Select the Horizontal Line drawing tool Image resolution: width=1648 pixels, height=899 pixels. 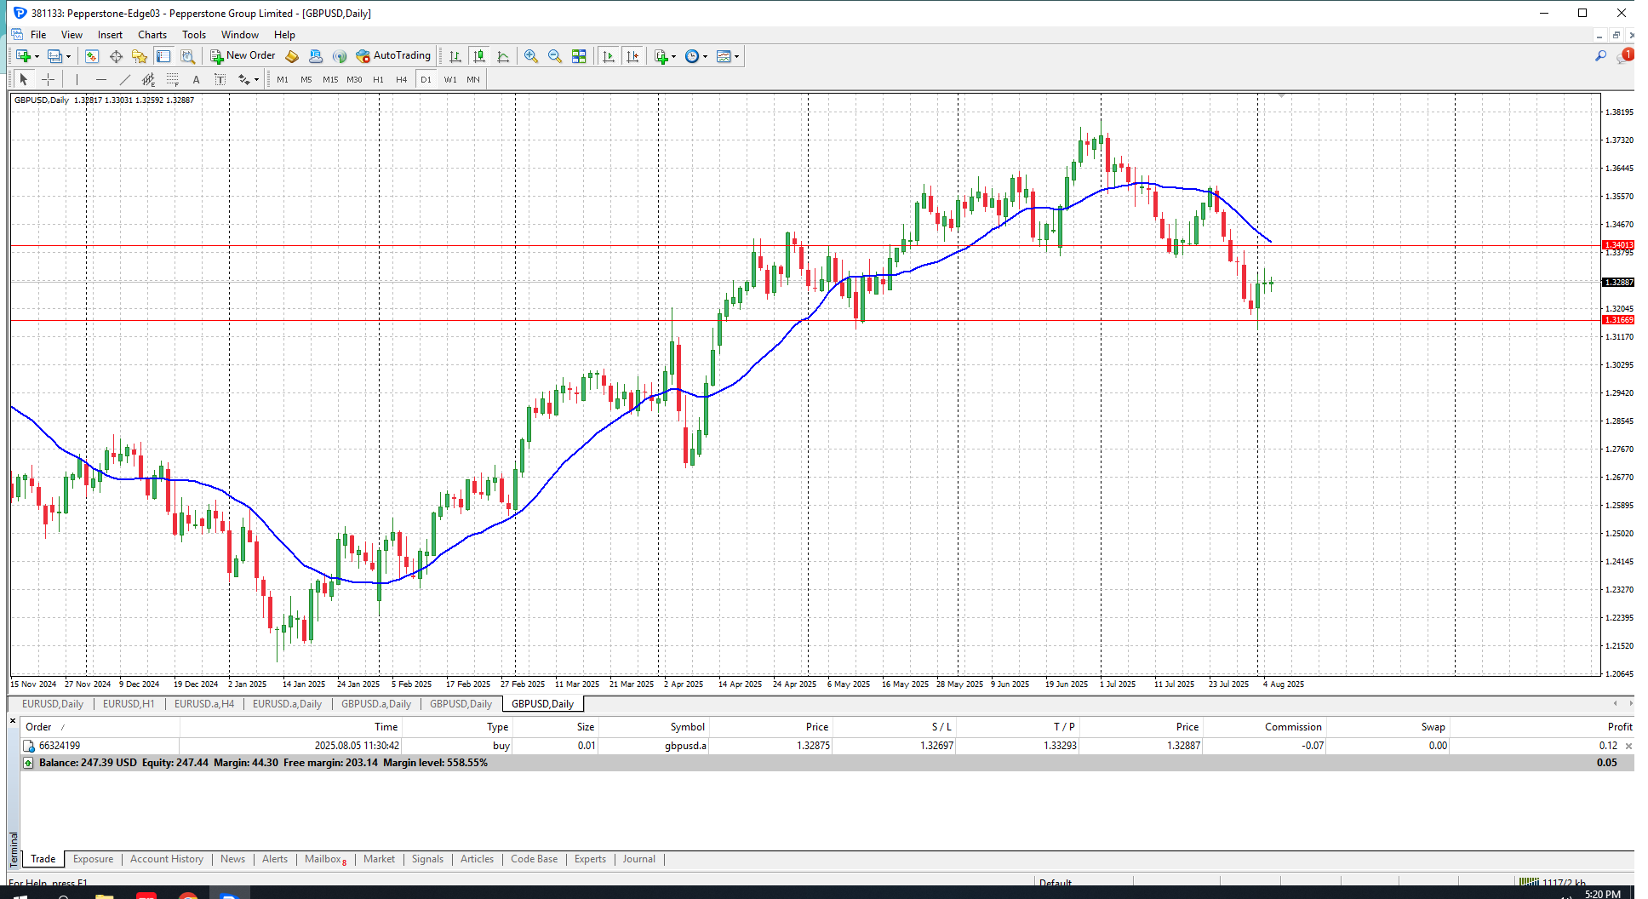[x=101, y=79]
